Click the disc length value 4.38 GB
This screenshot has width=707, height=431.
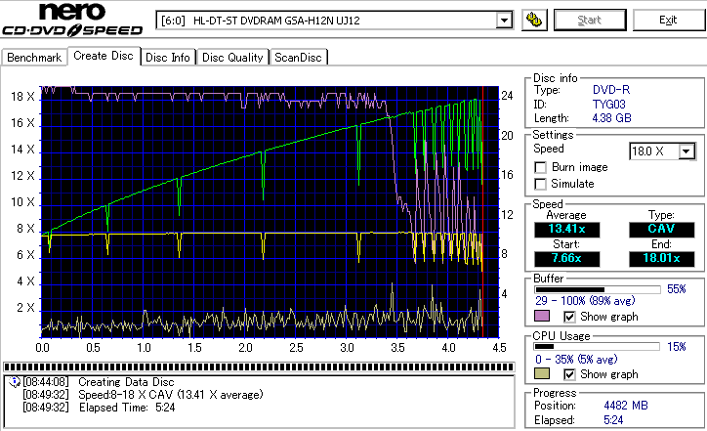click(612, 118)
